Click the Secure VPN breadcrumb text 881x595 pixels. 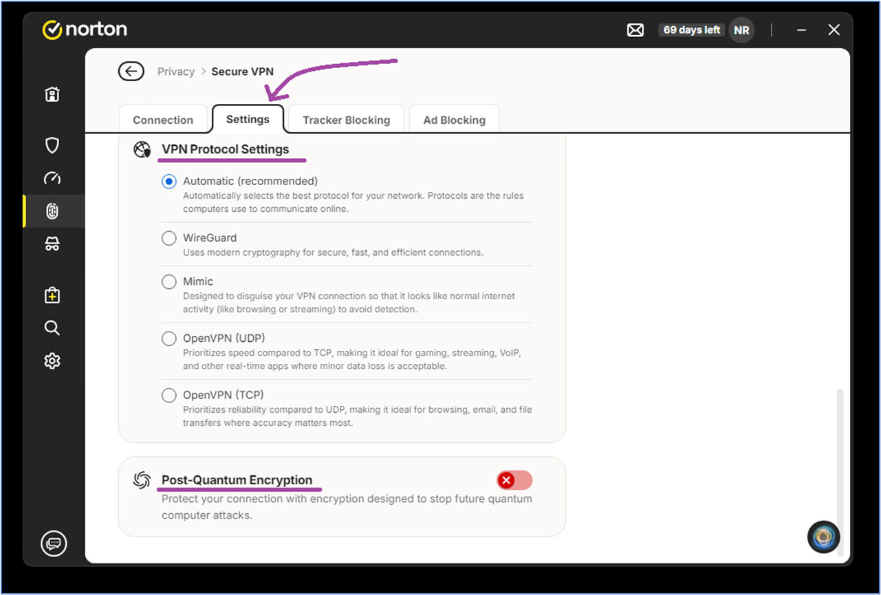pyautogui.click(x=242, y=72)
